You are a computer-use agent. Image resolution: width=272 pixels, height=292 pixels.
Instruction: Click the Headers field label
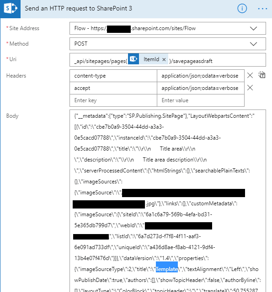(16, 76)
